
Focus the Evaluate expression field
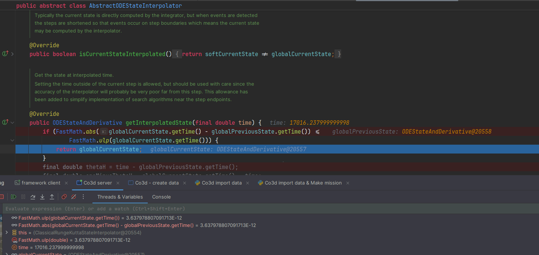click(x=270, y=209)
